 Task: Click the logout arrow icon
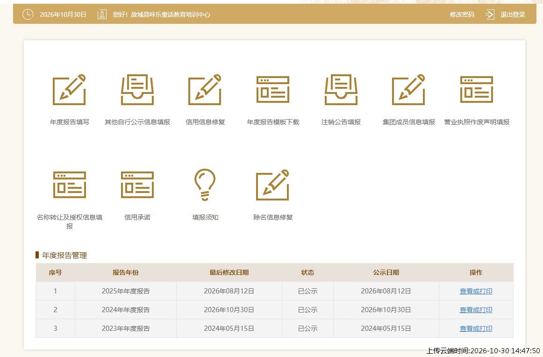click(490, 14)
